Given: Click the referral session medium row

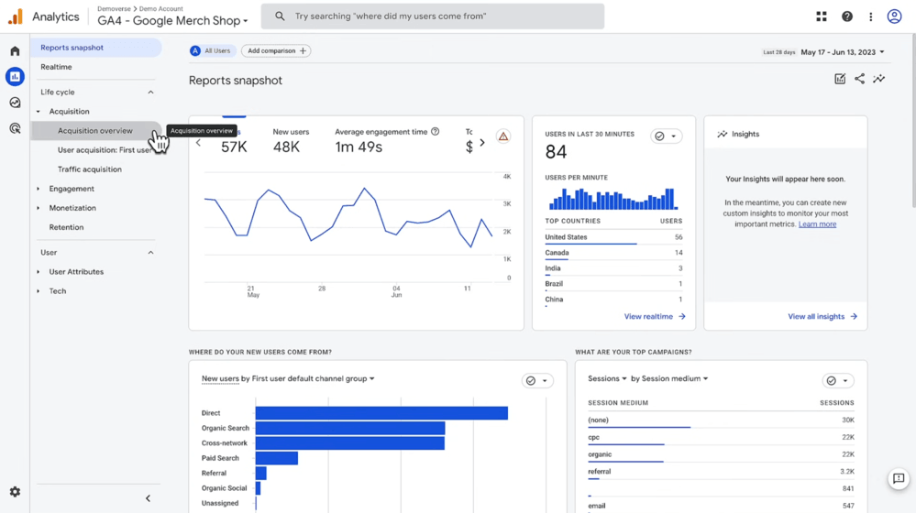Looking at the screenshot, I should (721, 472).
